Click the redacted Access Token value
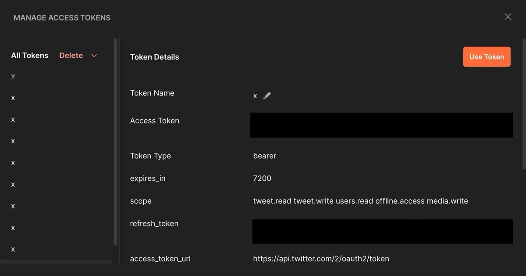The width and height of the screenshot is (526, 276). pyautogui.click(x=381, y=125)
